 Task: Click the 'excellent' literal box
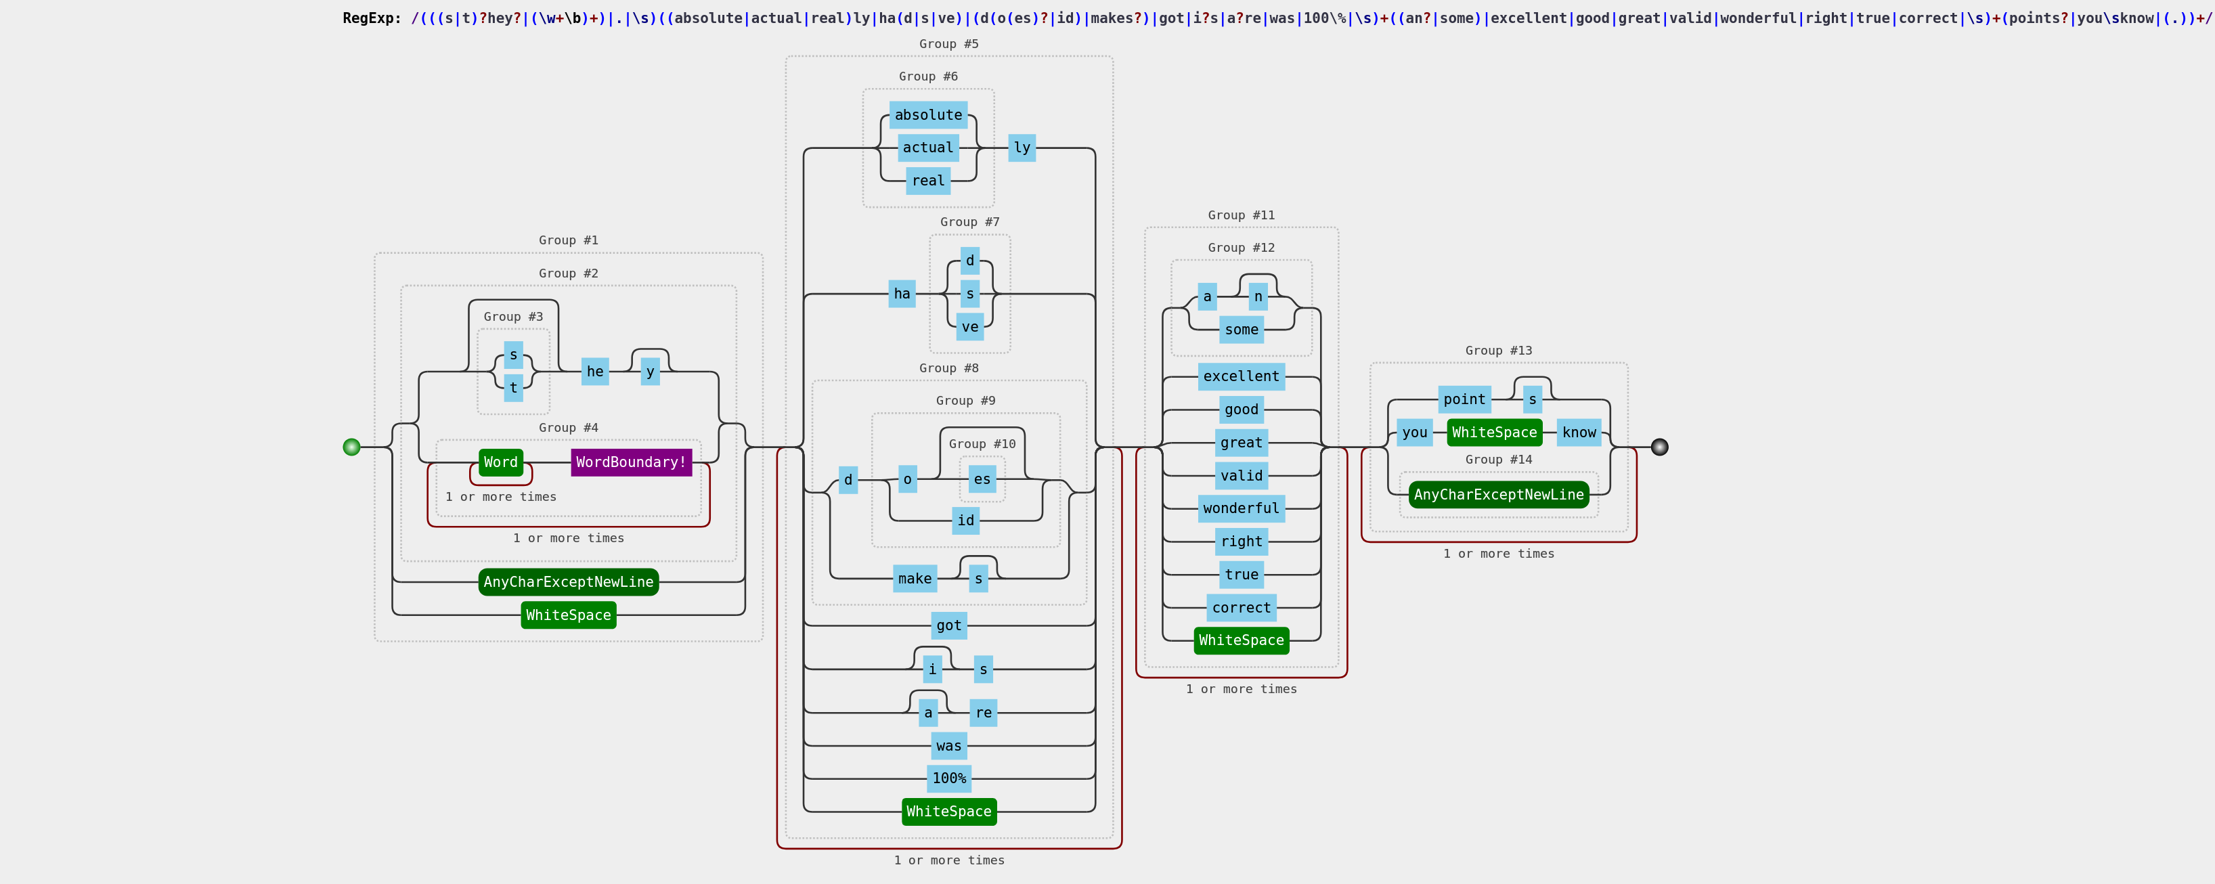coord(1241,376)
